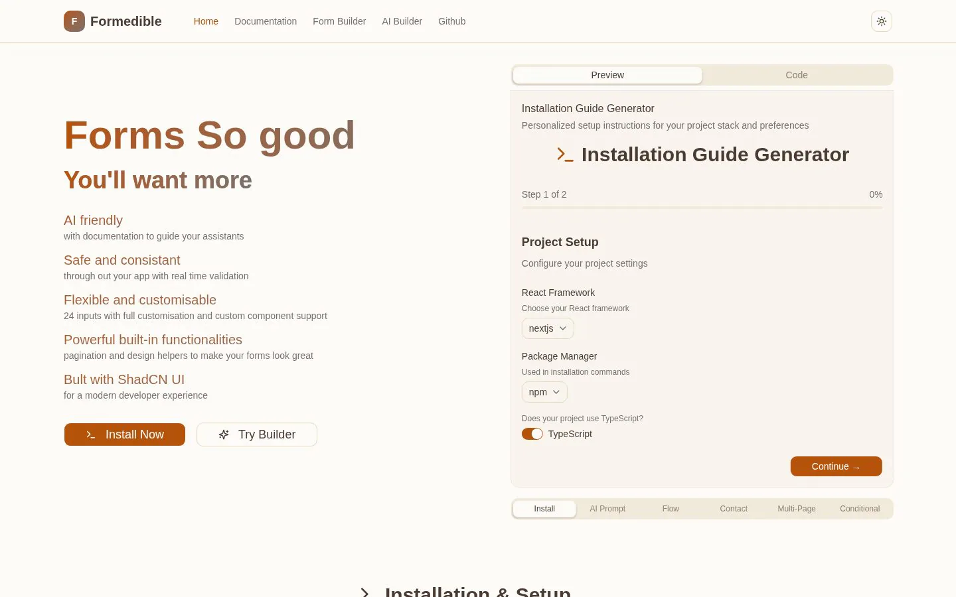Click 'Choose your React framework' helper text
Image resolution: width=956 pixels, height=597 pixels.
[576, 308]
